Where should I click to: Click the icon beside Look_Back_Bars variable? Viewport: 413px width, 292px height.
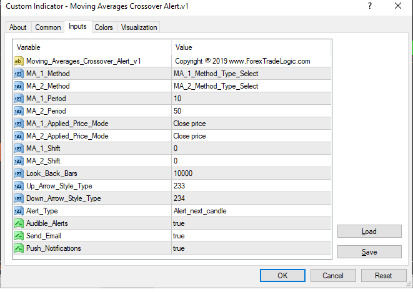tap(19, 173)
